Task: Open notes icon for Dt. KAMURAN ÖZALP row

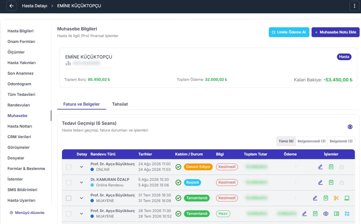Action: (331, 182)
